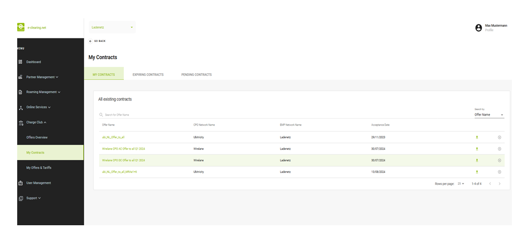Cancel the ubi_NL_Offer_to_all contract

click(x=500, y=137)
